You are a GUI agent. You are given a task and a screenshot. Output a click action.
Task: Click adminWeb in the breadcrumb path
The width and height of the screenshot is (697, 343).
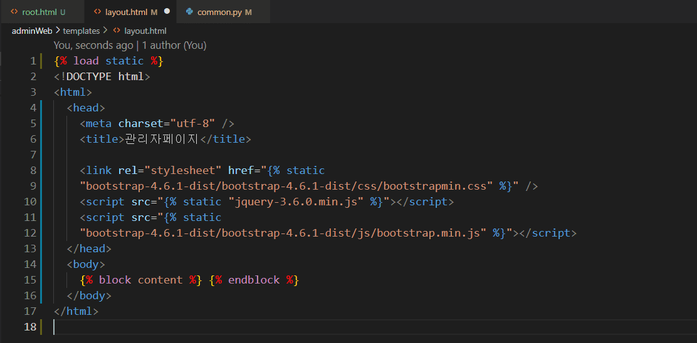(33, 31)
